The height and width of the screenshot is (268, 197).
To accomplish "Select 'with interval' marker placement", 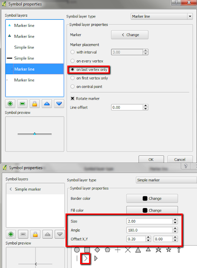I will click(73, 52).
